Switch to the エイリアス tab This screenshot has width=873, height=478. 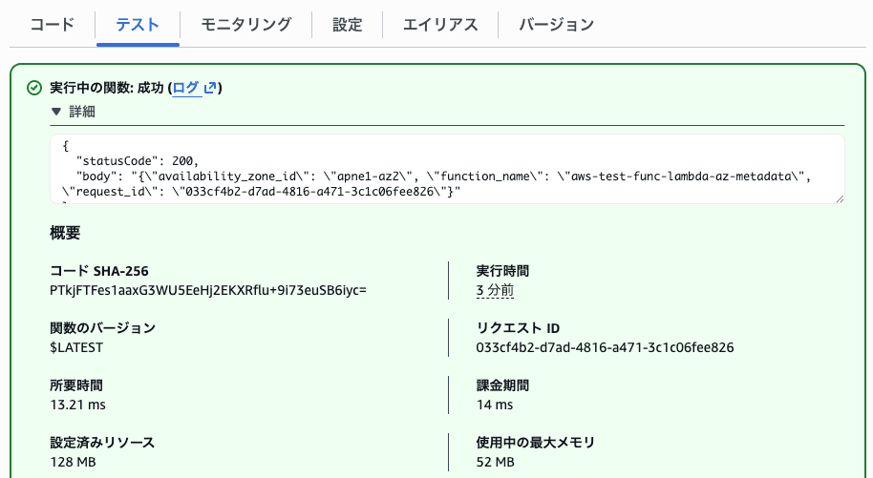440,25
